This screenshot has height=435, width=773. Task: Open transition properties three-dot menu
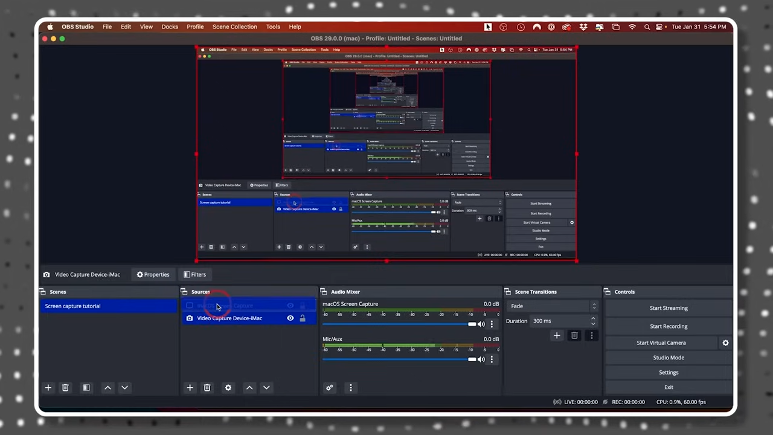(x=591, y=336)
